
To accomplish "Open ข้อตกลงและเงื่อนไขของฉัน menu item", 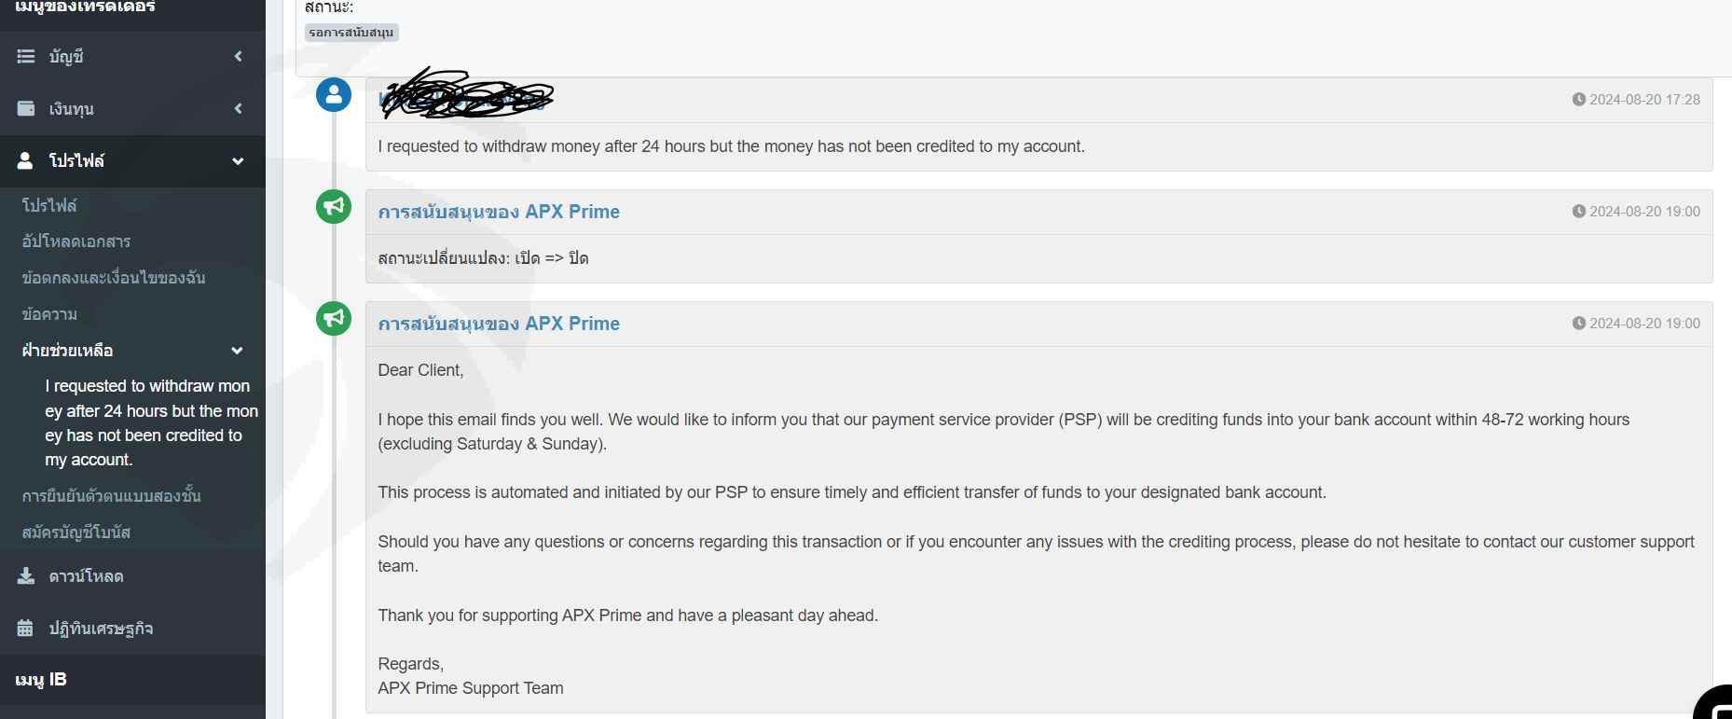I will 114,278.
